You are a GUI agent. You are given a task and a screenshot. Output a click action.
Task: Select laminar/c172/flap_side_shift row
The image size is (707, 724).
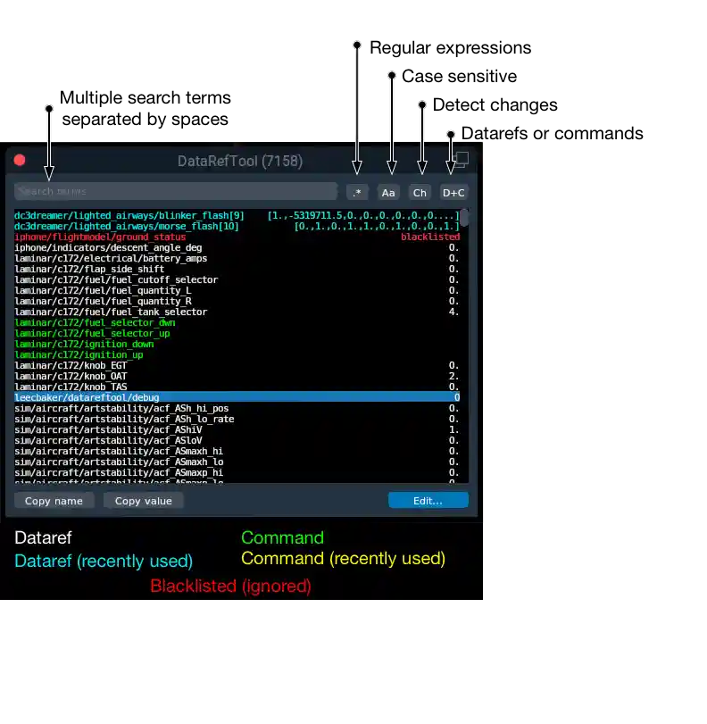(x=237, y=269)
